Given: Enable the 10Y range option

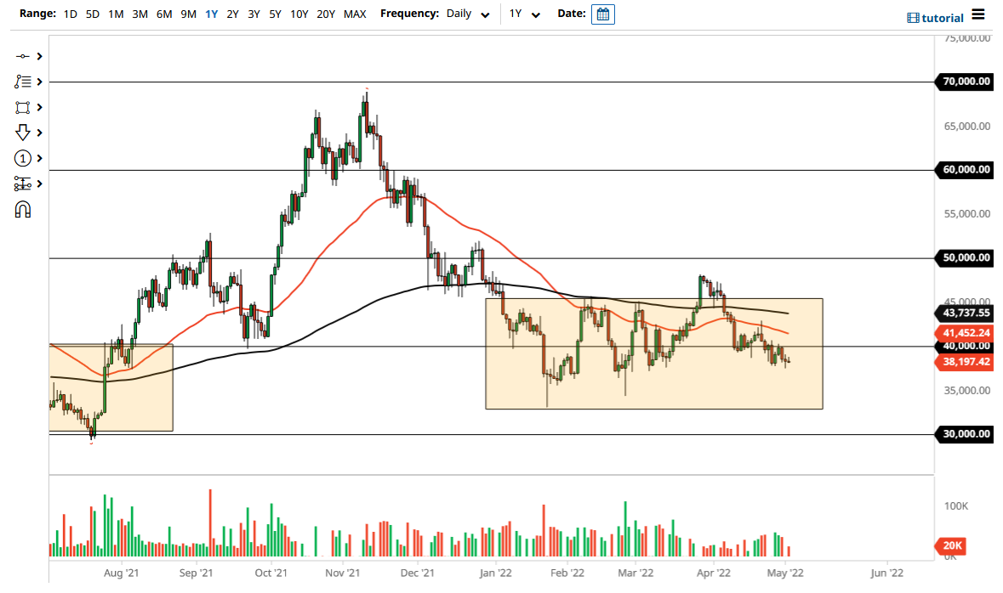Looking at the screenshot, I should (299, 14).
